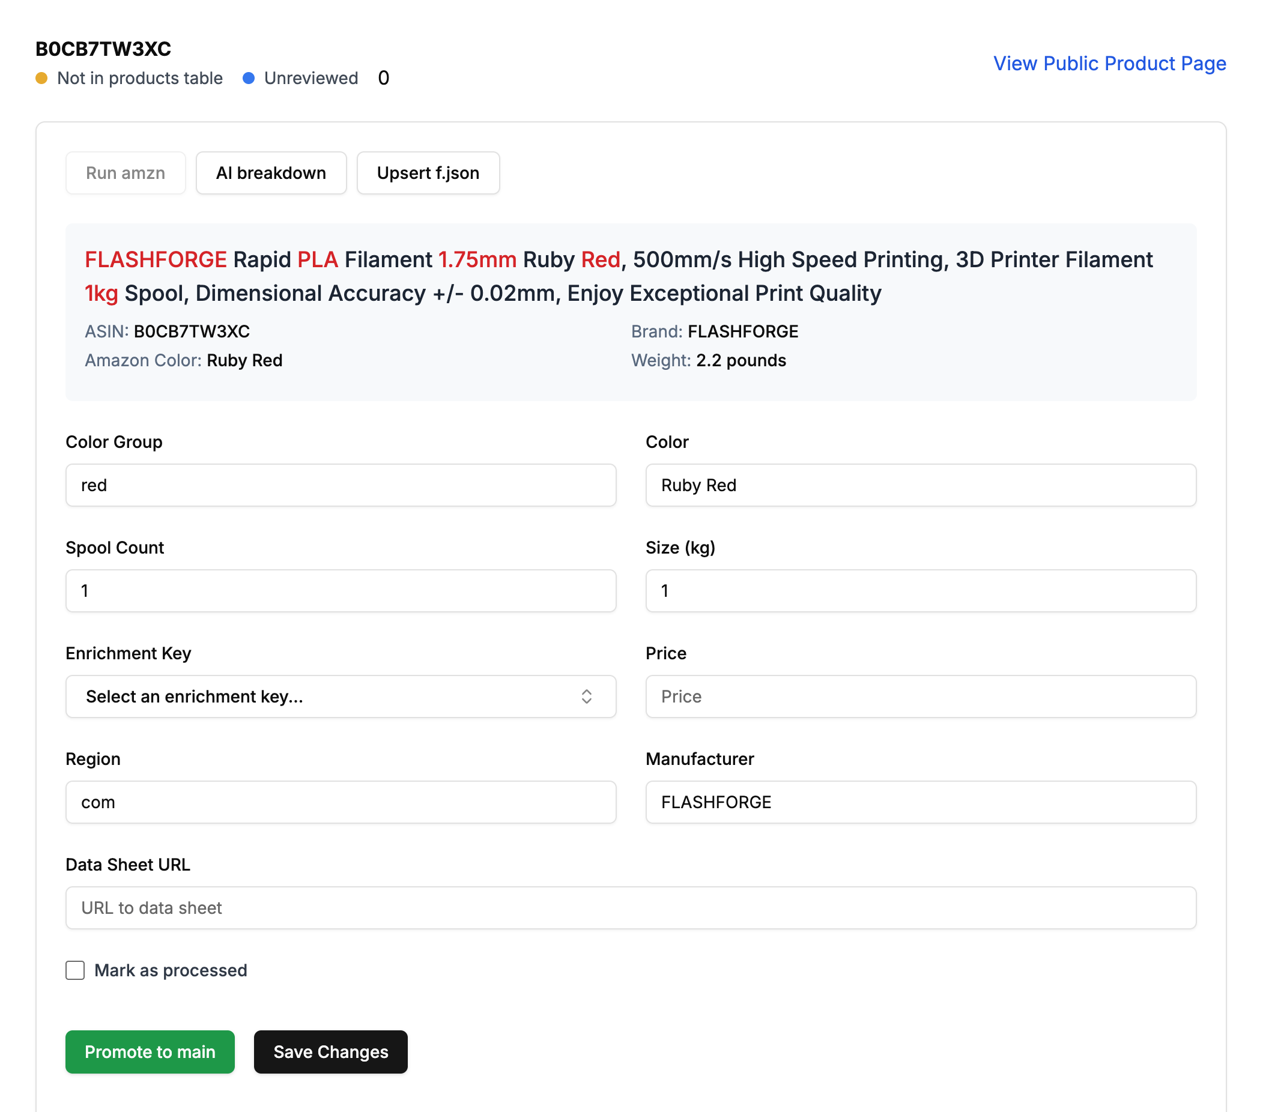Screen dimensions: 1266x1112
Task: Click the Region field containing com
Action: click(x=340, y=801)
